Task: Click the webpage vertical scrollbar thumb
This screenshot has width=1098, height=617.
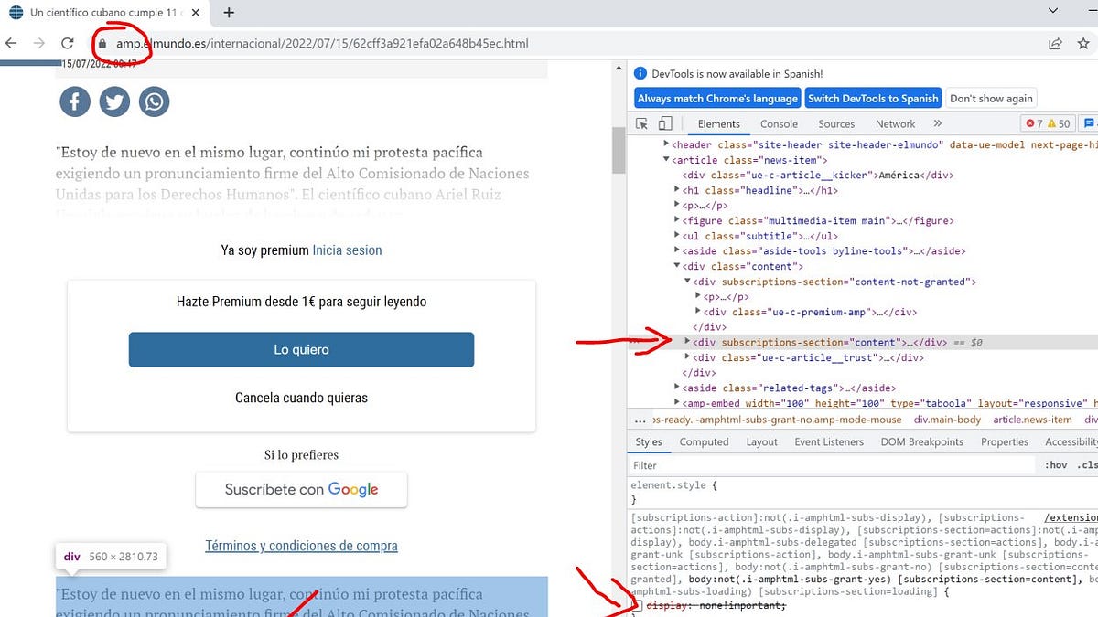Action: (x=619, y=151)
